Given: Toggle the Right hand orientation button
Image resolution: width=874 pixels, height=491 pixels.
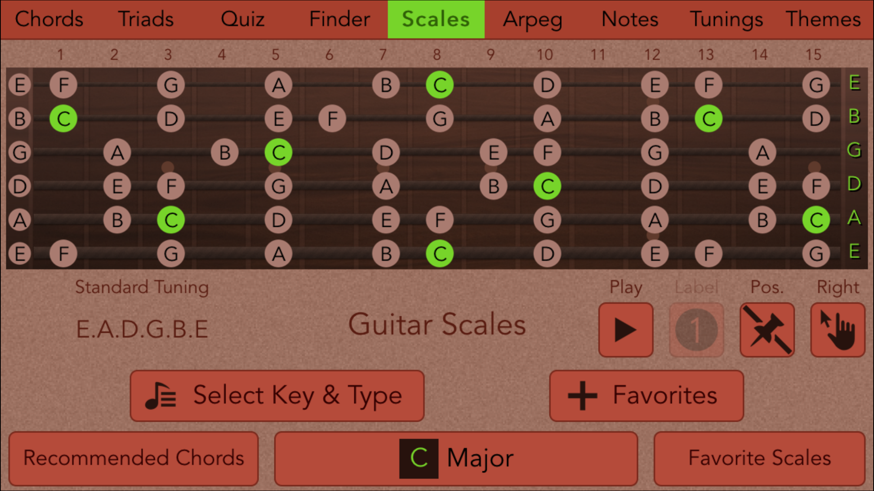Looking at the screenshot, I should (x=838, y=330).
